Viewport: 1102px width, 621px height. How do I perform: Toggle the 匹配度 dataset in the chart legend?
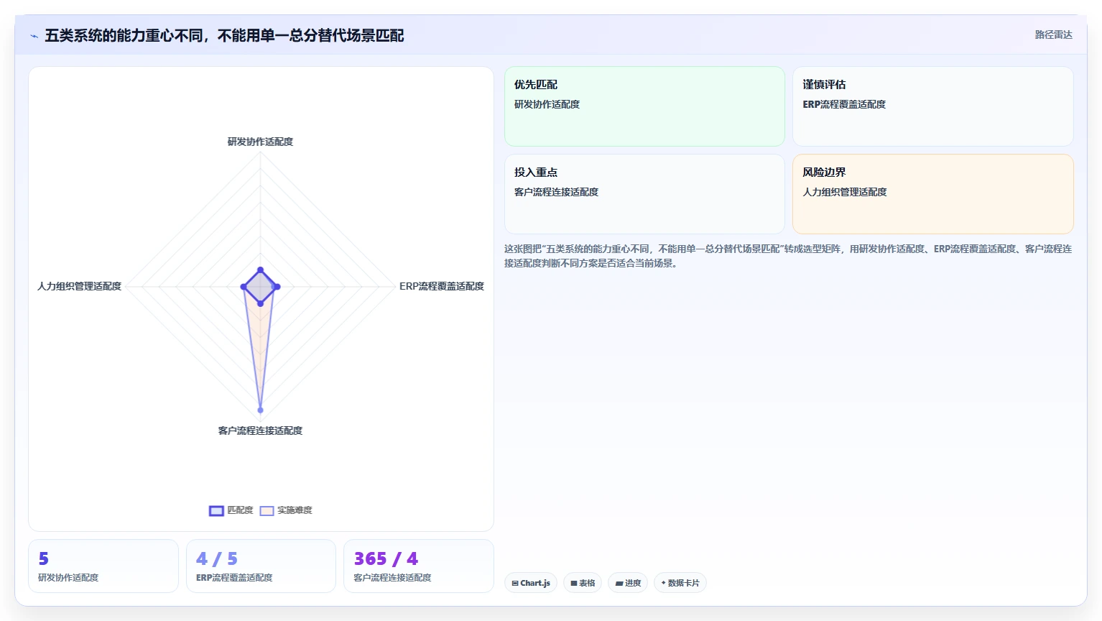pos(231,510)
